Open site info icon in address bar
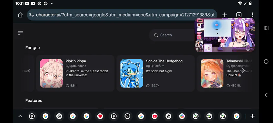273x123 pixels. pos(32,15)
